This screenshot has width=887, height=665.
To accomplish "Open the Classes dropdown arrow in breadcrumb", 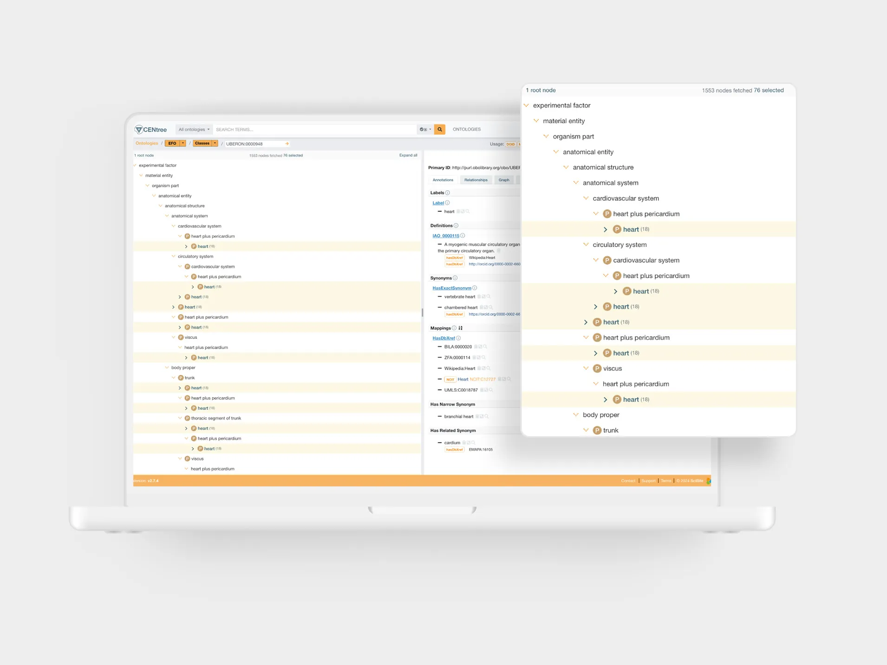I will (215, 143).
